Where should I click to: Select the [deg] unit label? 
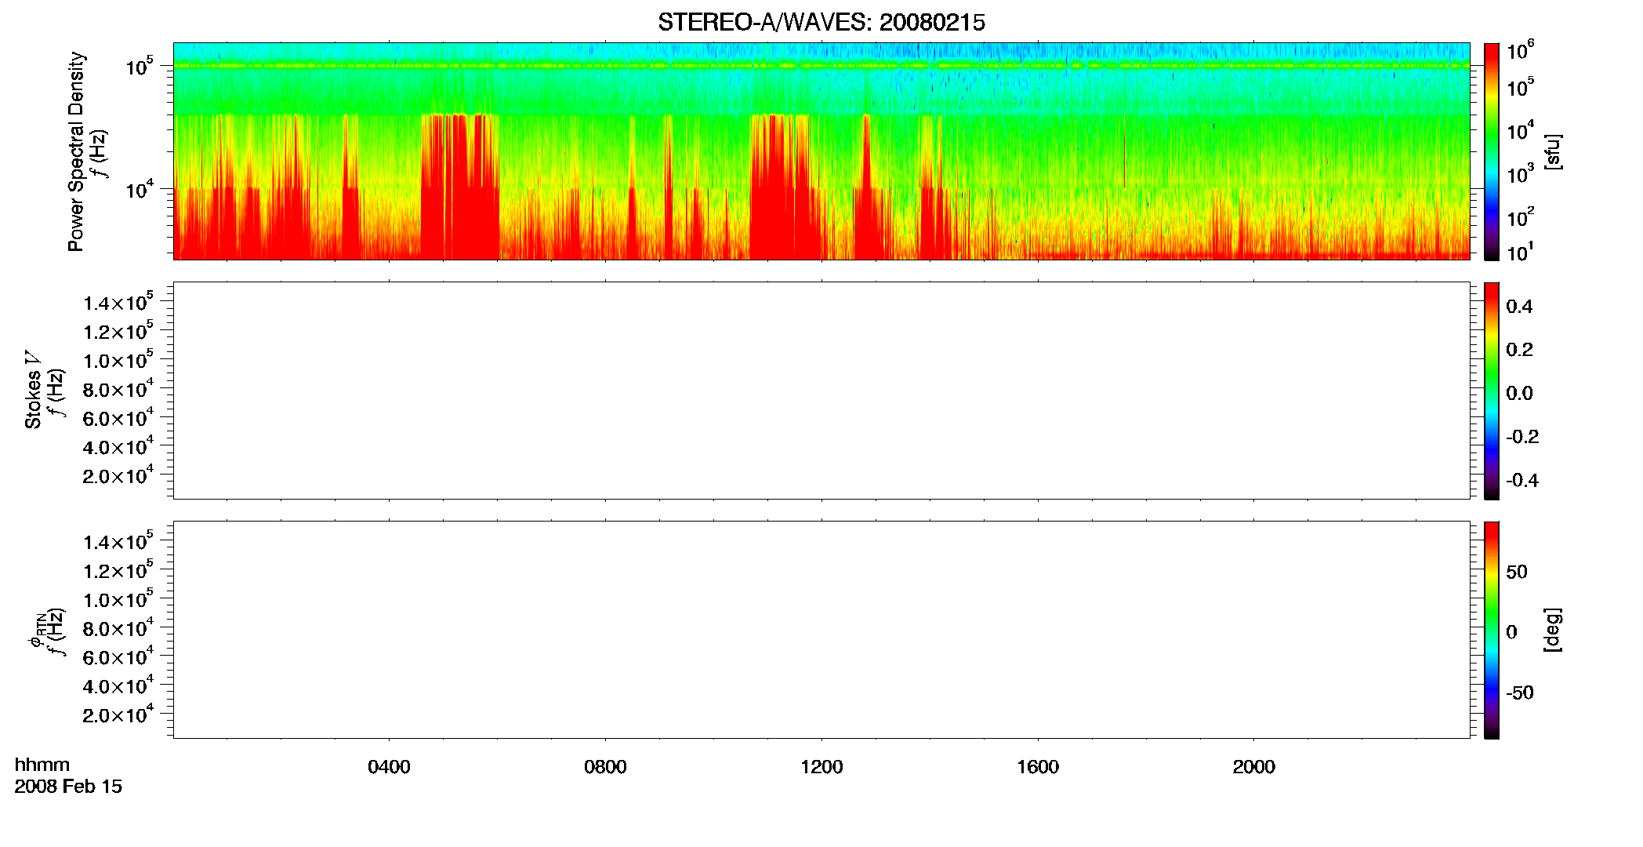click(x=1553, y=630)
